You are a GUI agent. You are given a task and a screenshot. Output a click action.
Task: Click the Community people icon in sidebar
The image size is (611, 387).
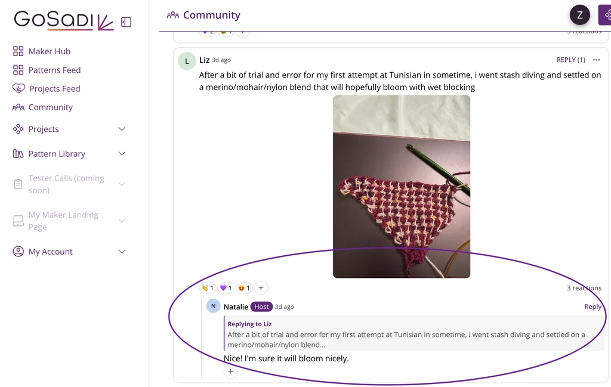(18, 107)
